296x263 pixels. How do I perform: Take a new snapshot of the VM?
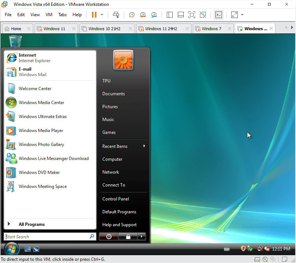coord(131,15)
